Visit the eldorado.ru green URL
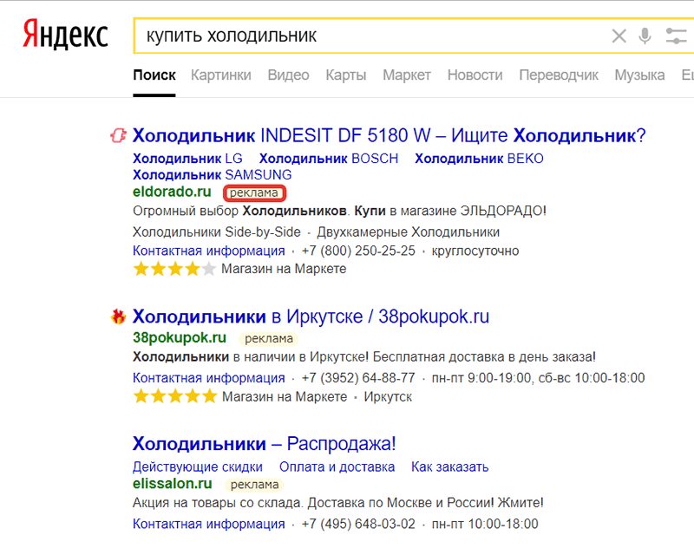Viewport: 694px width, 548px height. [x=172, y=192]
